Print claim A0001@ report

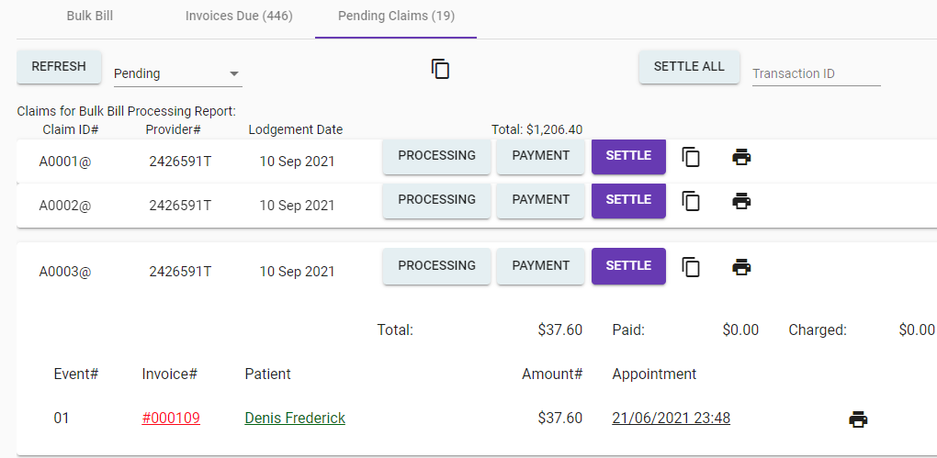[741, 157]
